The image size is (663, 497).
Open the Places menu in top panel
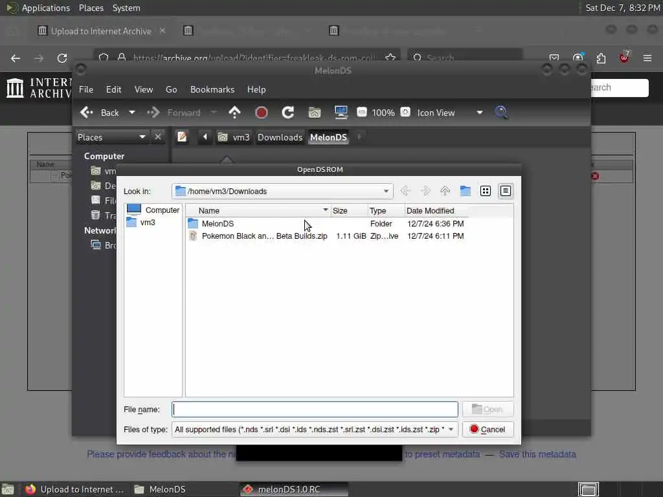pos(91,8)
